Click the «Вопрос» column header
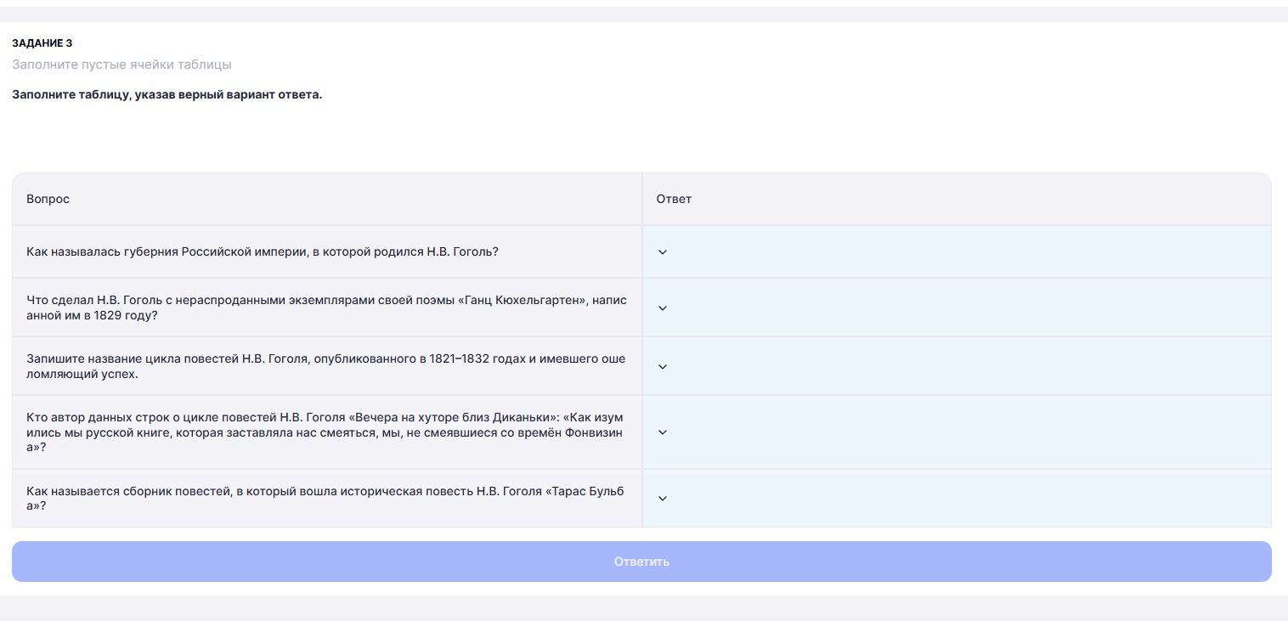 (x=48, y=199)
